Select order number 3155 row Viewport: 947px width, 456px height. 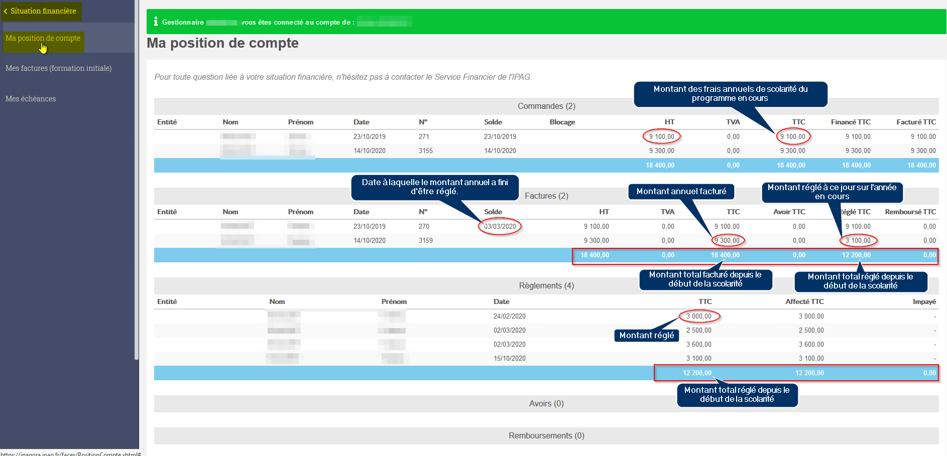point(546,150)
